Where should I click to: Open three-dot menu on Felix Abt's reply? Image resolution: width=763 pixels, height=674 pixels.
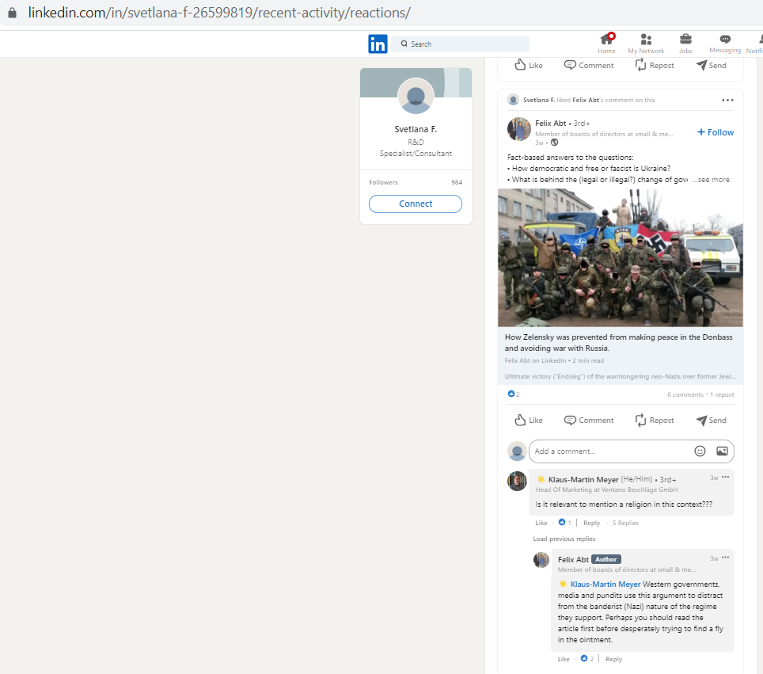(726, 558)
